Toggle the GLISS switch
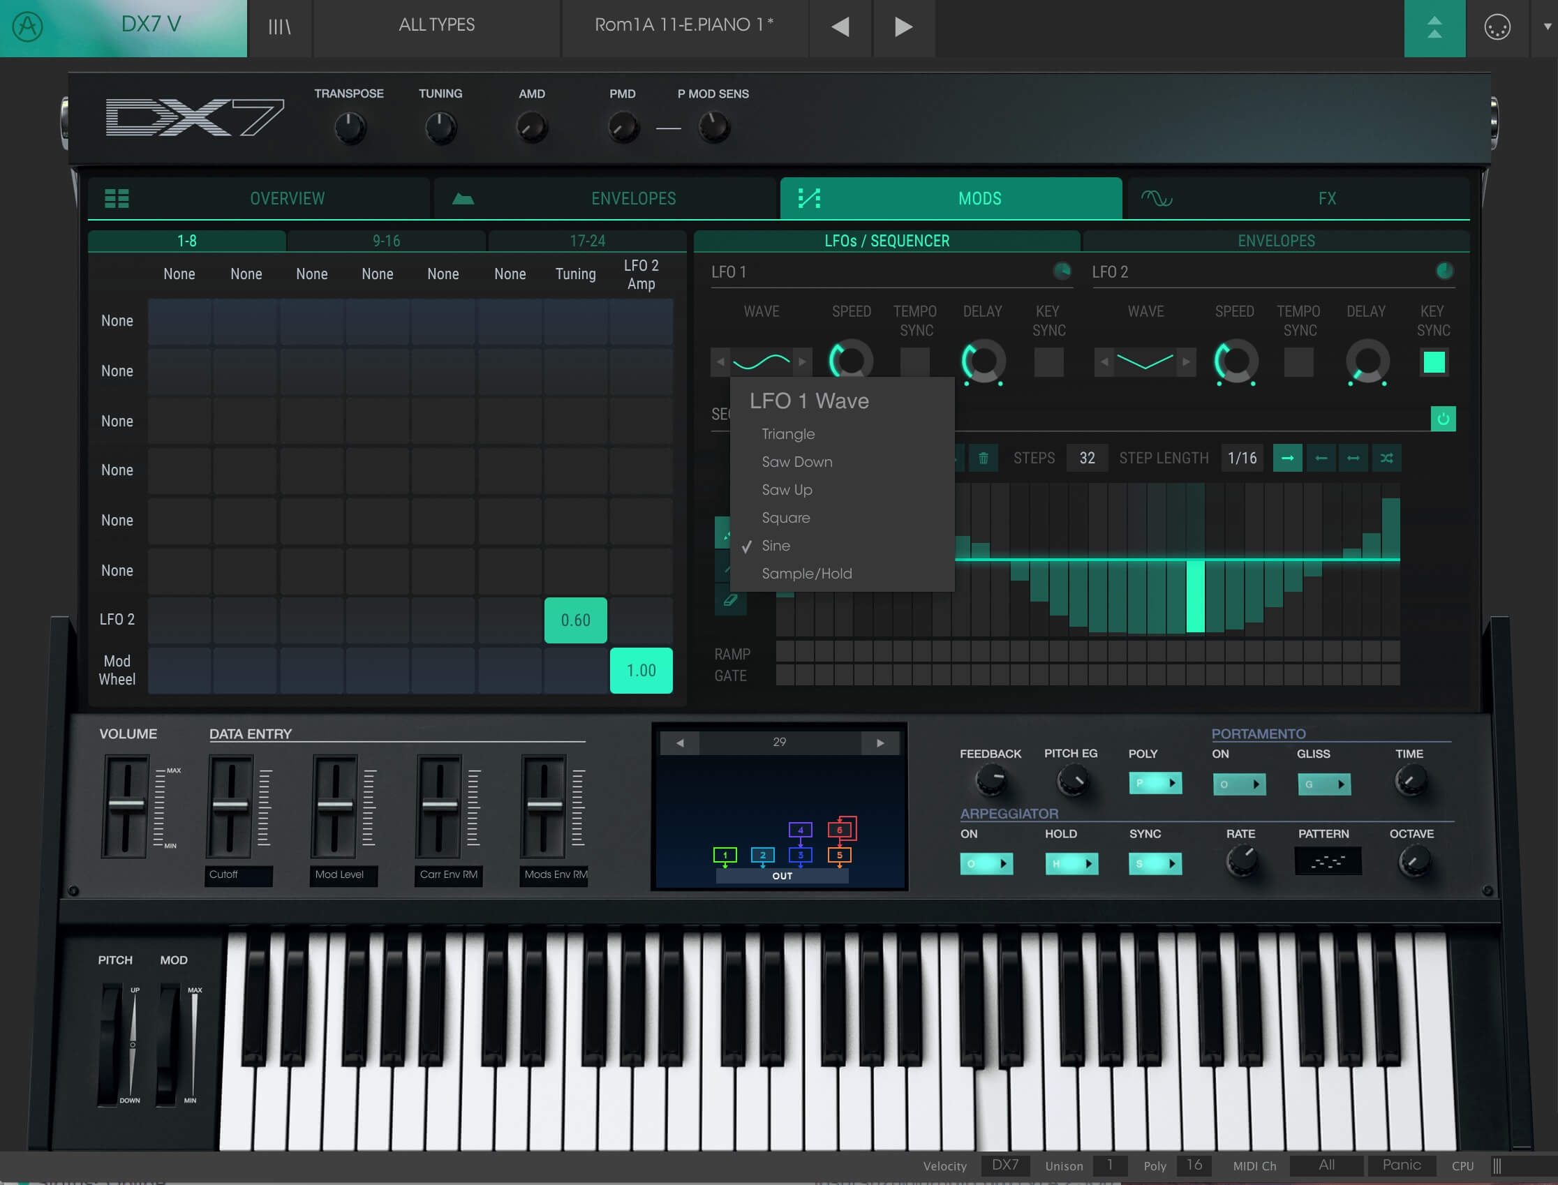Screen dimensions: 1558x1185 click(x=1323, y=784)
